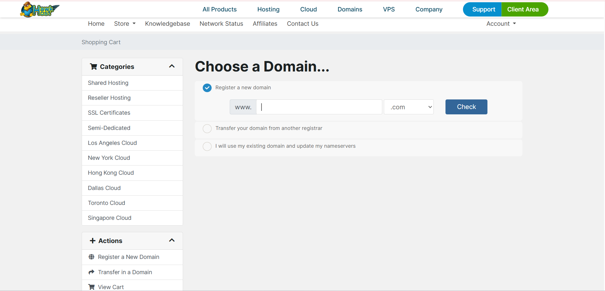Click the Hawk Host logo
The height and width of the screenshot is (291, 605).
pyautogui.click(x=40, y=10)
